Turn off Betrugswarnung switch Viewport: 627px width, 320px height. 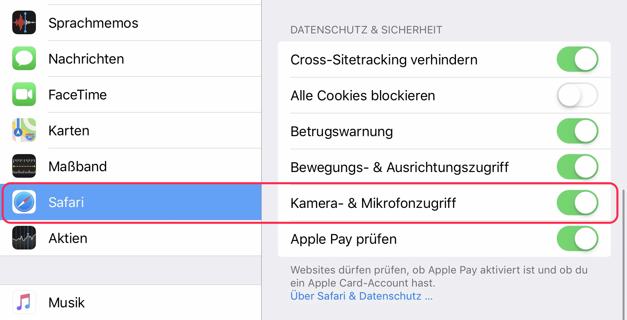pyautogui.click(x=577, y=131)
